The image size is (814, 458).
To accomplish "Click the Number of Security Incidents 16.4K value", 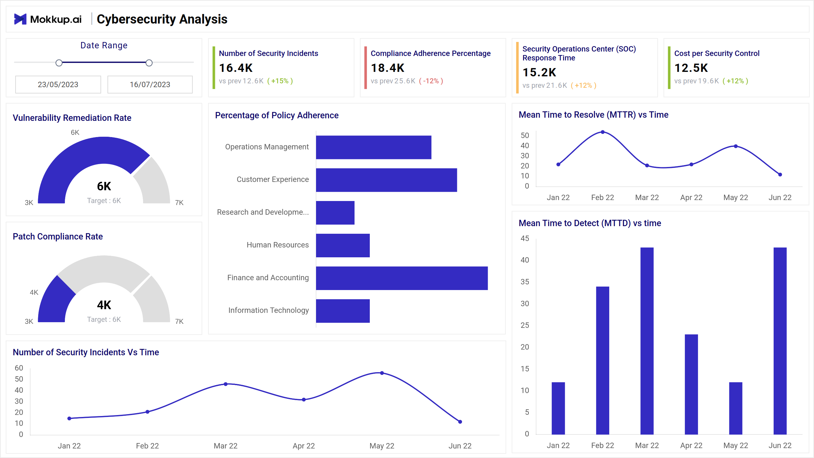I will click(x=236, y=68).
